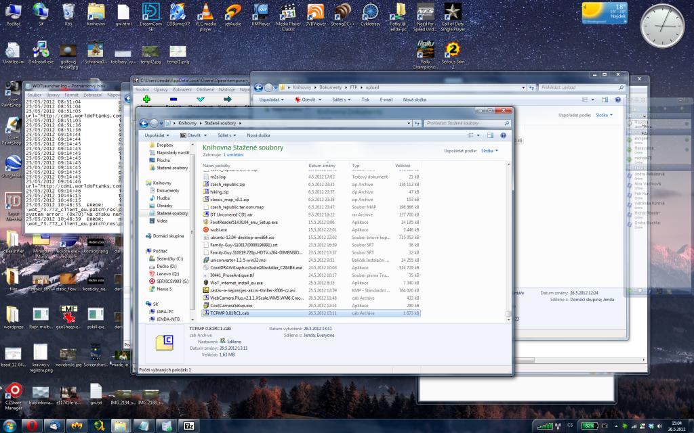Click the Prohledat: Stažené soubory search field
The width and height of the screenshot is (694, 433).
tap(468, 123)
